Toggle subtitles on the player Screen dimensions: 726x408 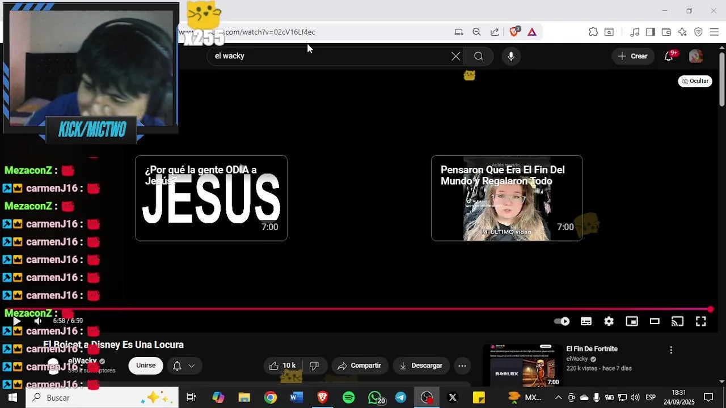pos(586,321)
